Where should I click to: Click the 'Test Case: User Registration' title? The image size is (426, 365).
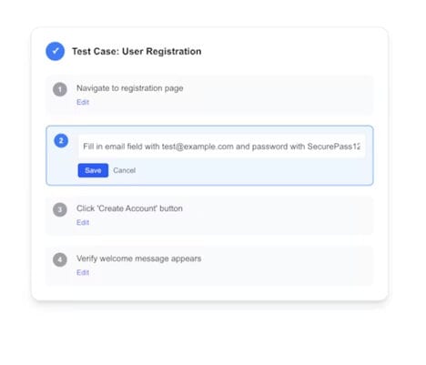pyautogui.click(x=137, y=51)
